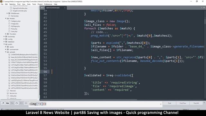Open SignupController.php in sidebar
The width and height of the screenshot is (206, 116).
(20, 8)
